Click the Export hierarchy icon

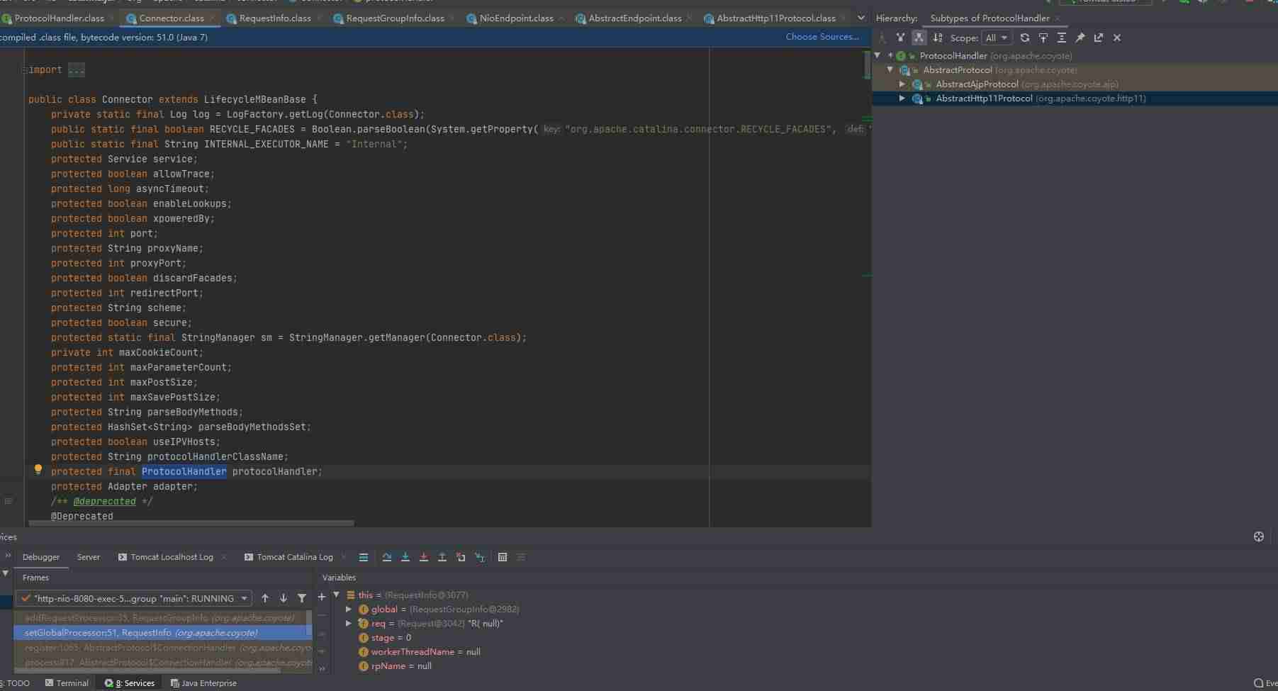[x=1099, y=38]
